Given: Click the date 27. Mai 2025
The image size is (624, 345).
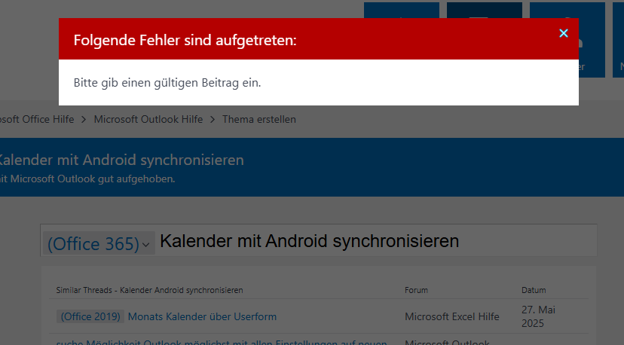Looking at the screenshot, I should click(x=538, y=316).
